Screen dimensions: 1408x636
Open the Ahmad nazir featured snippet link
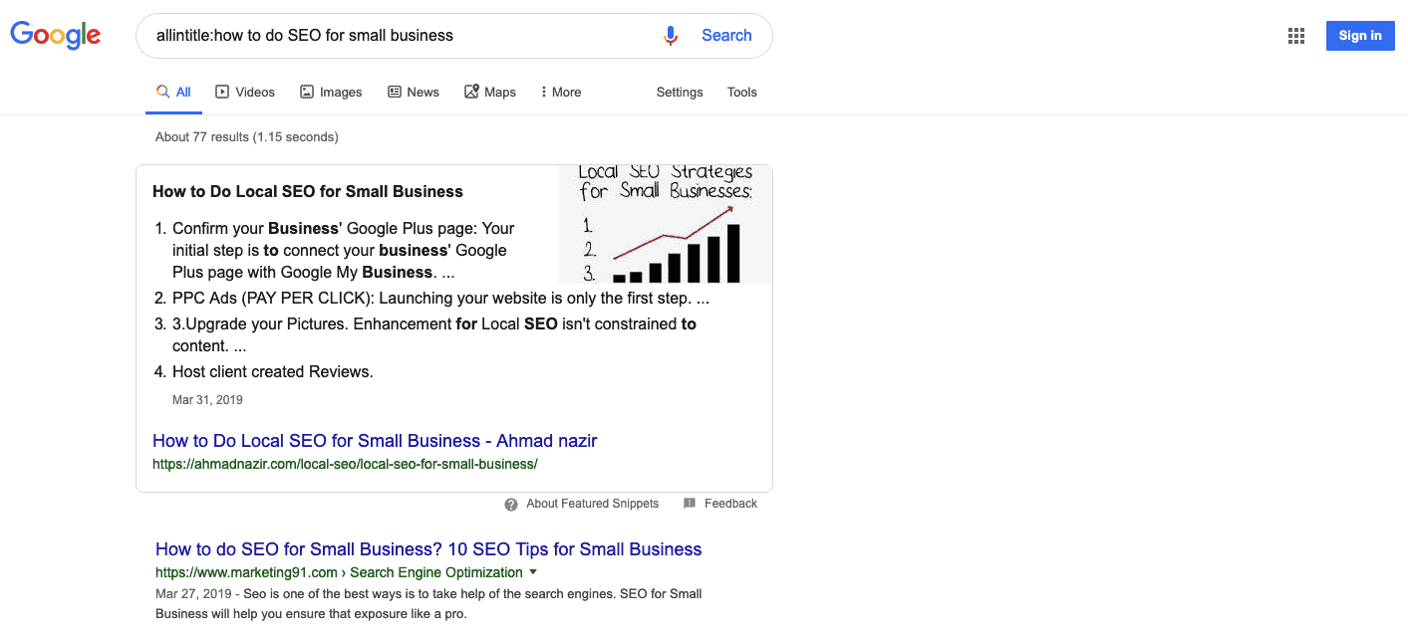pyautogui.click(x=374, y=440)
